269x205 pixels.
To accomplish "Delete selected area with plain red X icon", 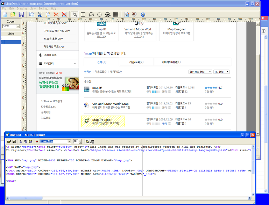I will [x=56, y=15].
